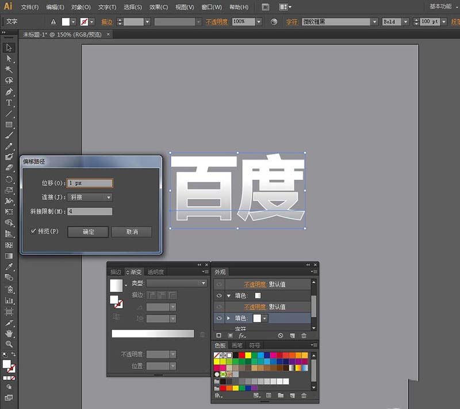This screenshot has height=409, width=460.
Task: Open the Bold font style dropdown
Action: point(405,22)
